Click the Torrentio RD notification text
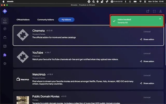166x104 pixels. pos(123,23)
